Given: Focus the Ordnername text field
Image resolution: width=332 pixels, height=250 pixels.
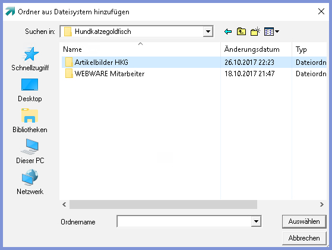Looking at the screenshot, I should click(184, 221).
